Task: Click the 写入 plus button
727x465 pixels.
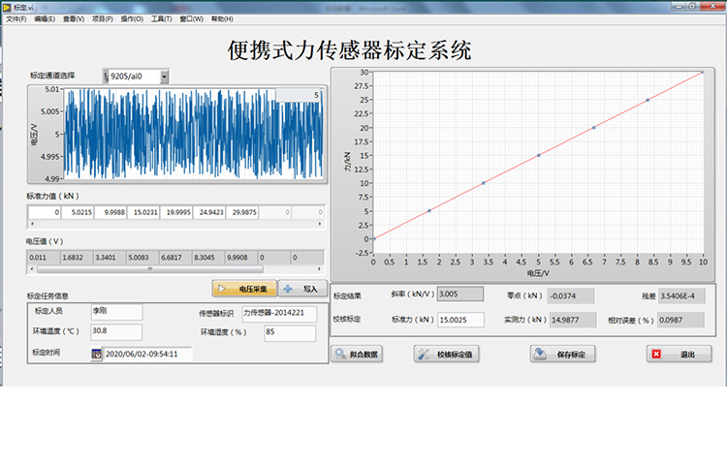Action: coord(301,288)
